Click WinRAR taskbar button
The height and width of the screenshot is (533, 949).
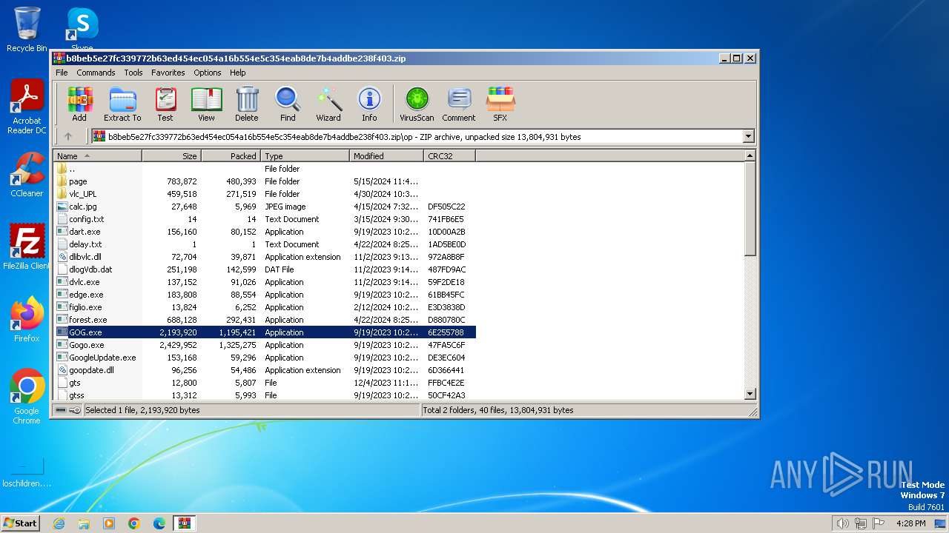[184, 523]
